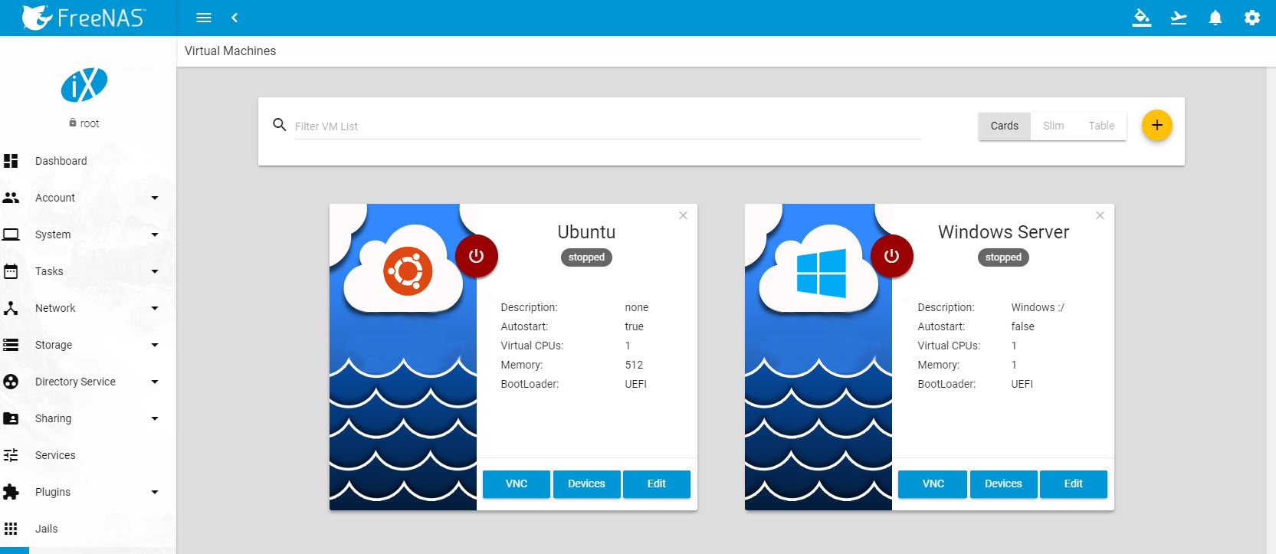Image resolution: width=1276 pixels, height=554 pixels.
Task: Click the Windows Server VM title
Action: (x=1003, y=231)
